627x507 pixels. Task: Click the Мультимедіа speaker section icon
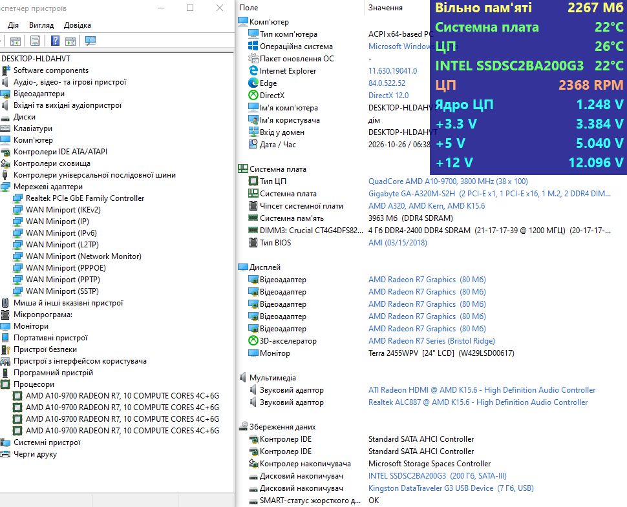243,378
